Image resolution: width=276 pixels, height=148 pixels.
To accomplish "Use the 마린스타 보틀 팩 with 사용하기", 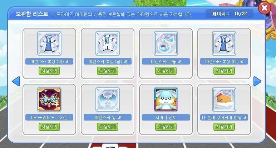I will [166, 71].
